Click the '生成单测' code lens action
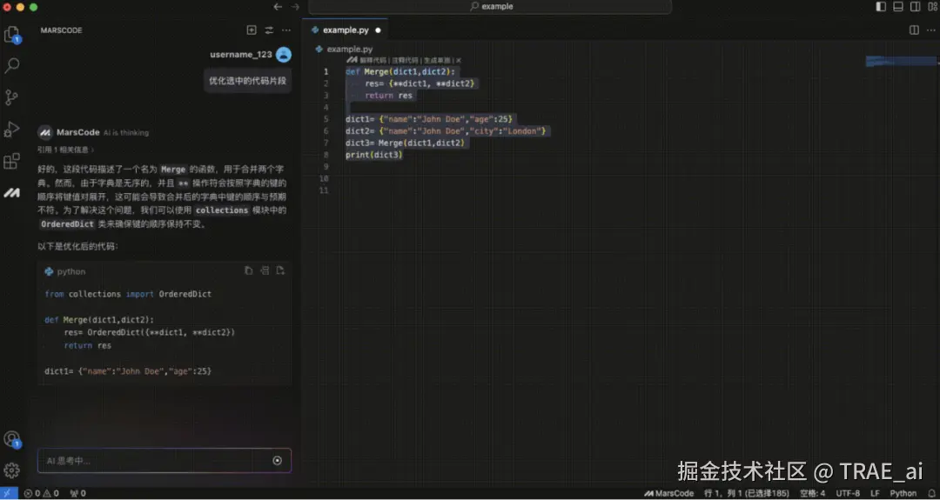Image resolution: width=940 pixels, height=500 pixels. [438, 61]
